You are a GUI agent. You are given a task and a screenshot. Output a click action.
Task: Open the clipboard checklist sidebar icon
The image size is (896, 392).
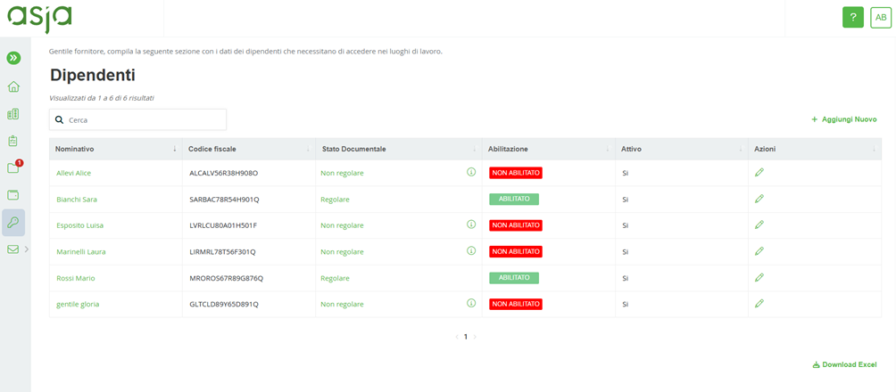(13, 141)
